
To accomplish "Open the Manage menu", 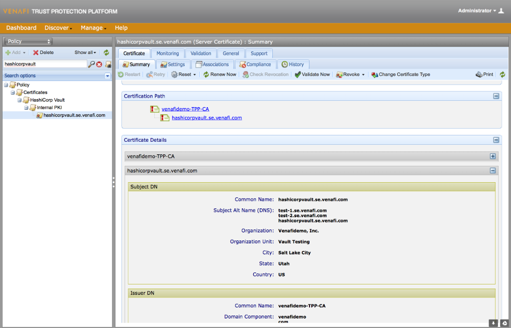I will click(93, 28).
